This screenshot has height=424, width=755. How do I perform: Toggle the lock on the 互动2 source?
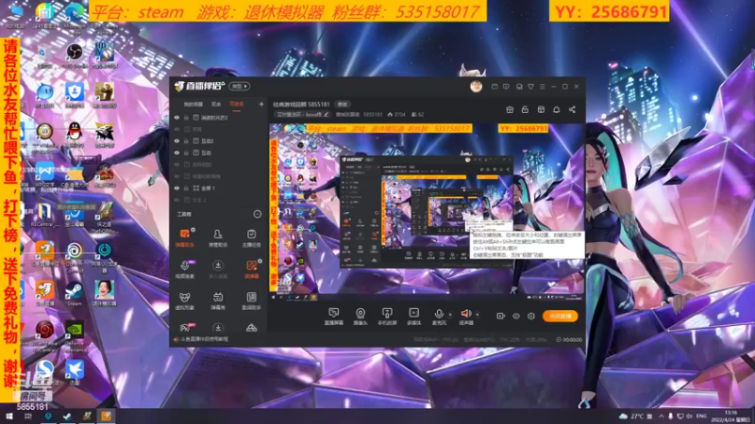(x=186, y=140)
